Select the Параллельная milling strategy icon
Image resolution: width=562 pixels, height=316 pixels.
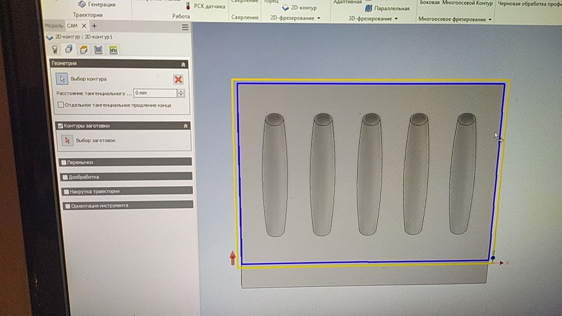pyautogui.click(x=369, y=8)
